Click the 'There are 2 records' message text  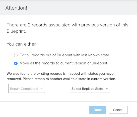tap(67, 28)
